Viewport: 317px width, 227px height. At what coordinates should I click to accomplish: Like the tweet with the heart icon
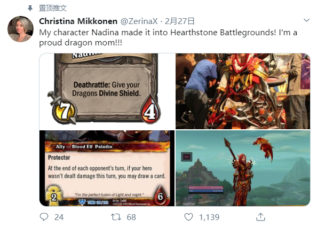click(188, 217)
